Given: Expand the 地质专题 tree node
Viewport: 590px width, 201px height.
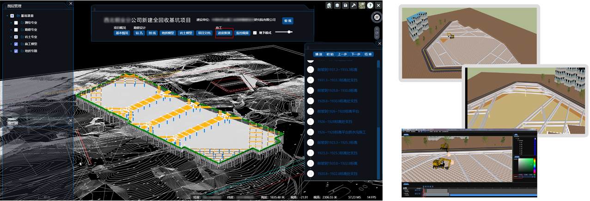Looking at the screenshot, I should coord(10,51).
